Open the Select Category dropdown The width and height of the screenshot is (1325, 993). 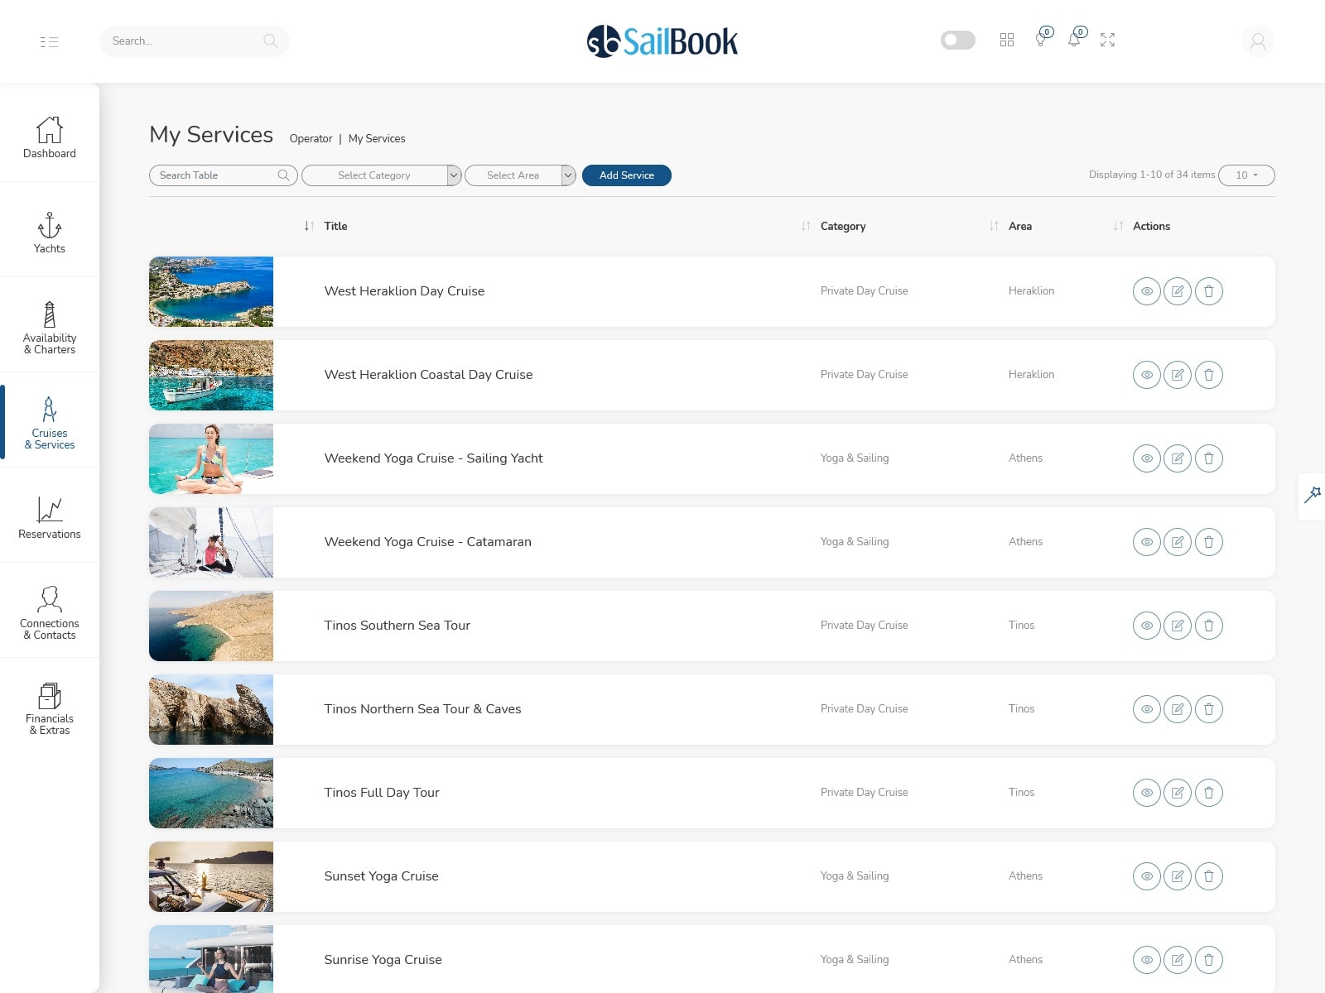click(381, 175)
